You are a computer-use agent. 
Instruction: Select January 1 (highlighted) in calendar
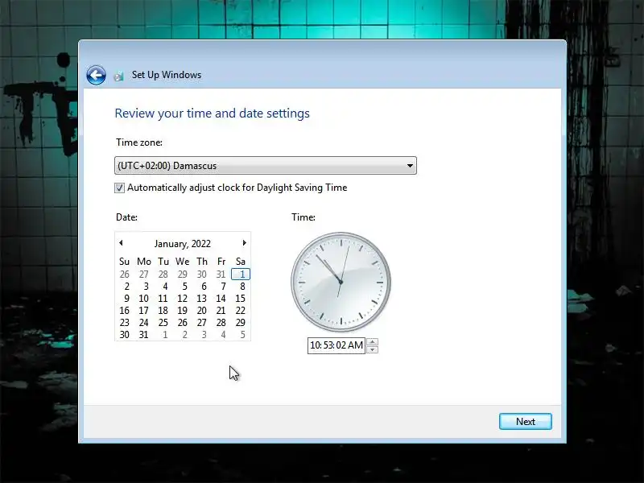coord(241,274)
